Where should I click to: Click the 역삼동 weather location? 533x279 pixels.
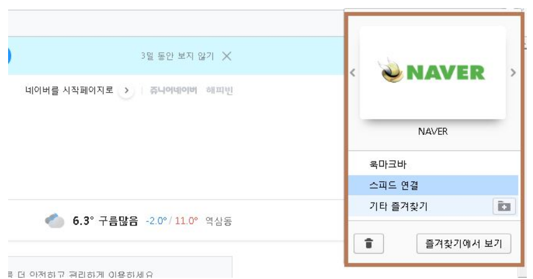pos(219,221)
